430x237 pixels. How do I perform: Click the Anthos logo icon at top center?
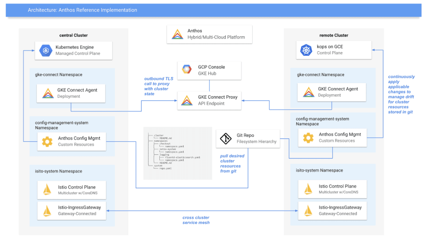tap(177, 34)
